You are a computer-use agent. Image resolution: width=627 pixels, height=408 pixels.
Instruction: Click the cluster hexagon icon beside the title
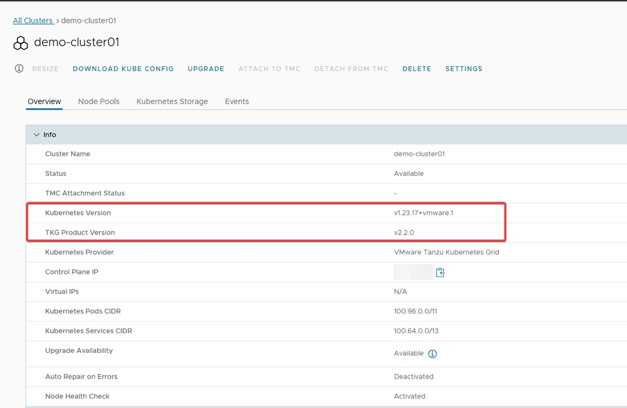tap(21, 43)
